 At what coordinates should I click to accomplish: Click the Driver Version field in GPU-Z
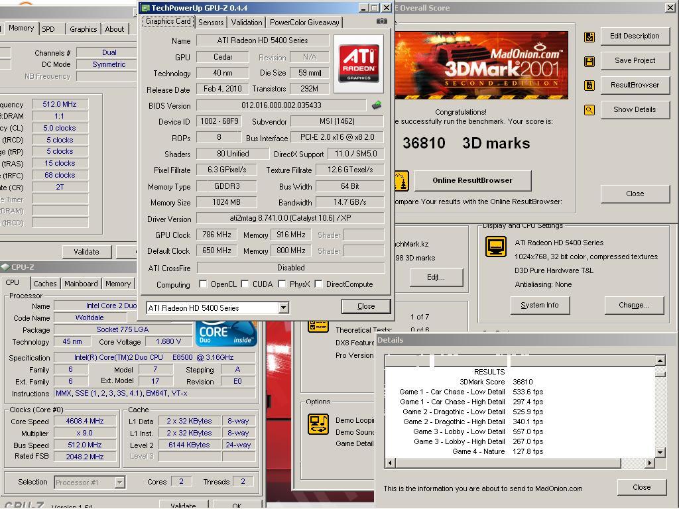click(x=290, y=218)
